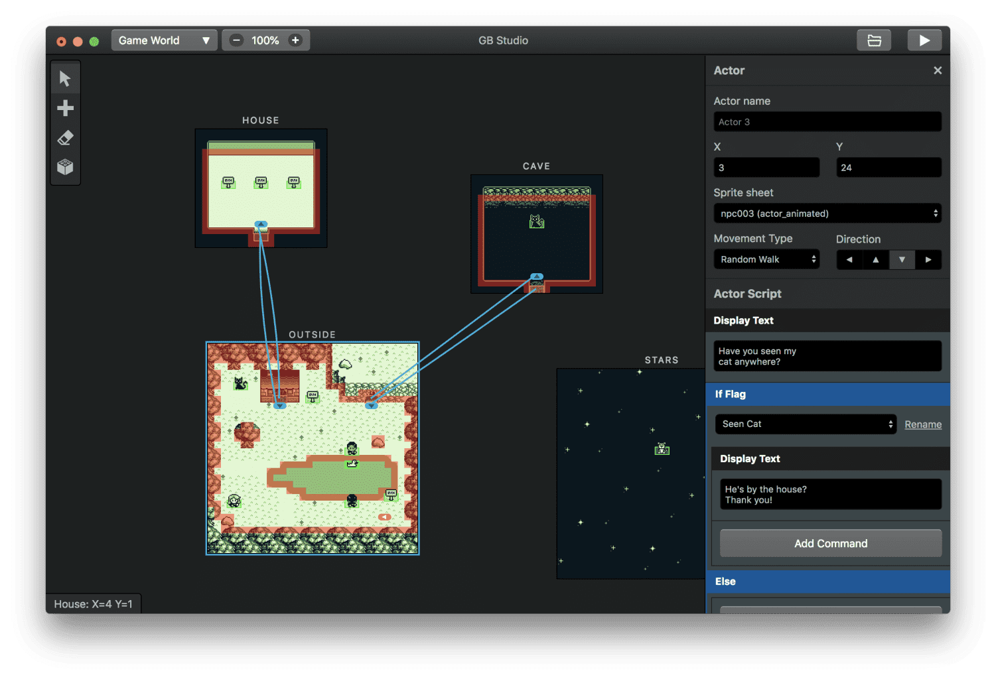996x679 pixels.
Task: Select the pointer select tool
Action: click(x=65, y=78)
